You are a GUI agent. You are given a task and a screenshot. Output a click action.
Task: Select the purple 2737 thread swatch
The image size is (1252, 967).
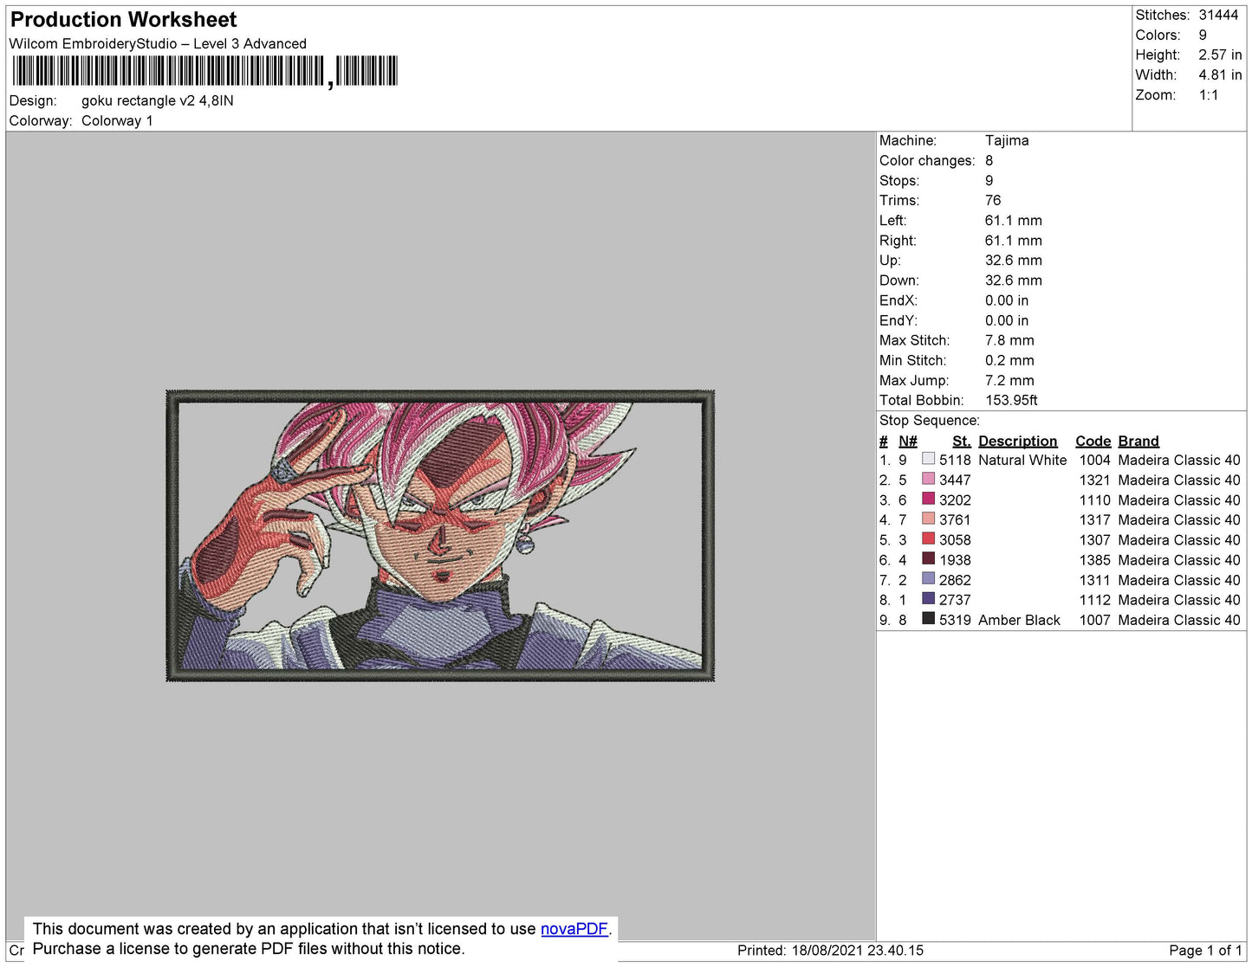[x=928, y=599]
